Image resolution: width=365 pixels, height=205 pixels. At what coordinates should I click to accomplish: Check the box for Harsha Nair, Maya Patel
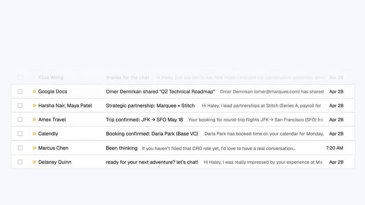[20, 106]
